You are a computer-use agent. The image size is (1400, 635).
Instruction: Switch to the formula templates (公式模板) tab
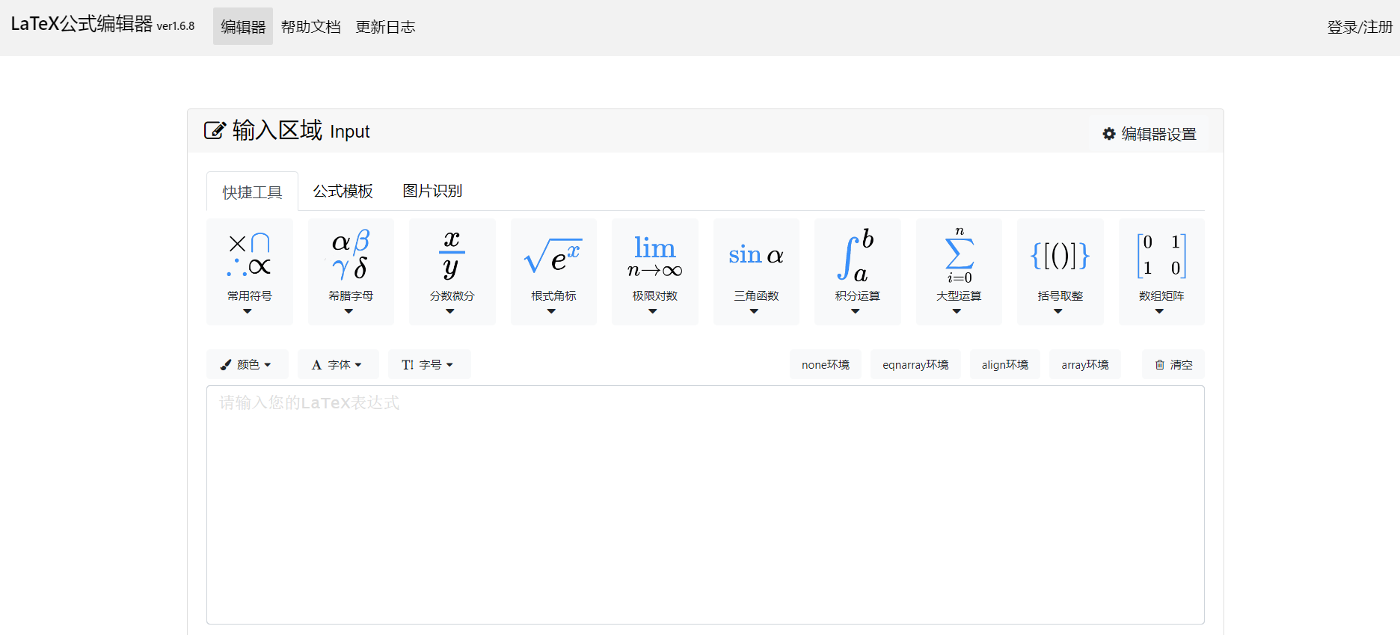[x=343, y=191]
